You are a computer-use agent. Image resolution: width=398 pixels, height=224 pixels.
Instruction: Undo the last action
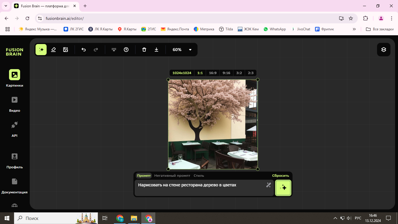coord(84,50)
